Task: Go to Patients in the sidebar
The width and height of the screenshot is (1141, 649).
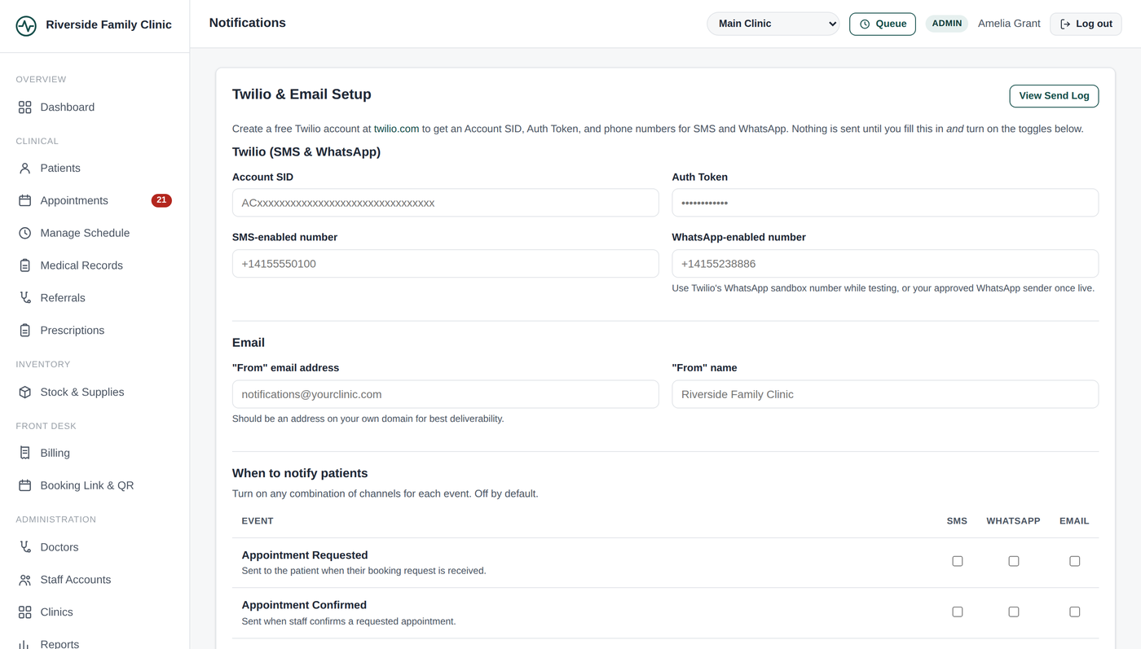Action: (x=95, y=168)
